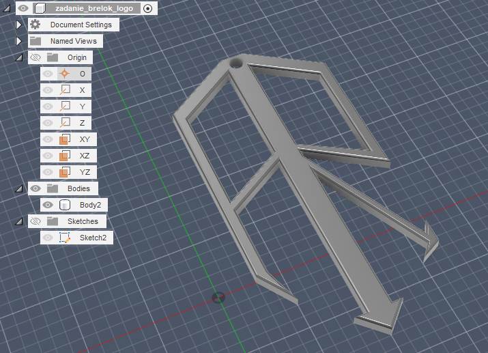Toggle visibility of zadanie_brelok_logo root component
This screenshot has width=488, height=353.
23,8
